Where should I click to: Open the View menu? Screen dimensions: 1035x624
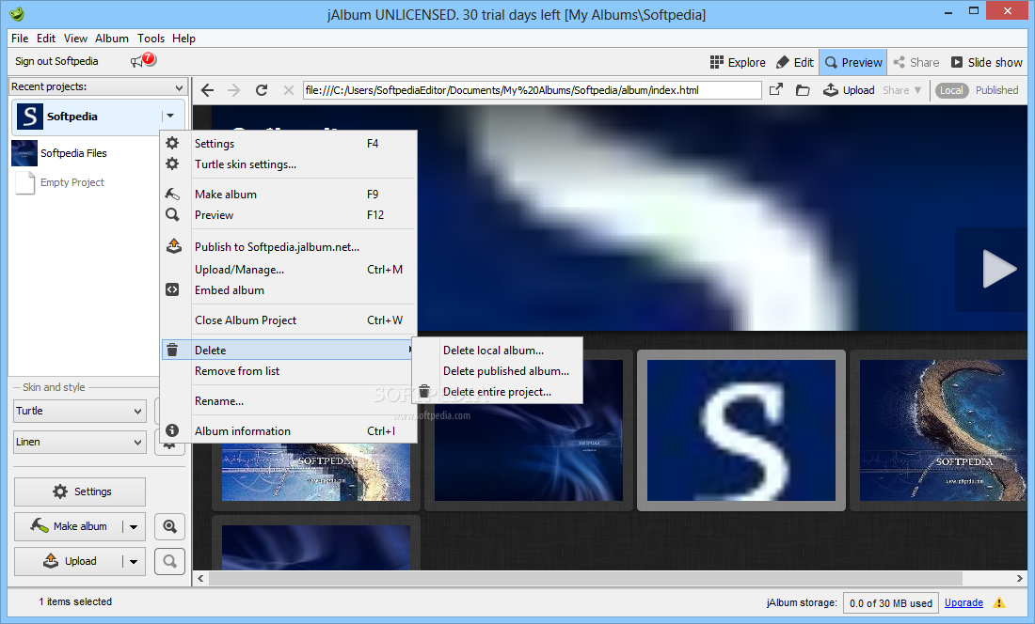click(x=76, y=39)
